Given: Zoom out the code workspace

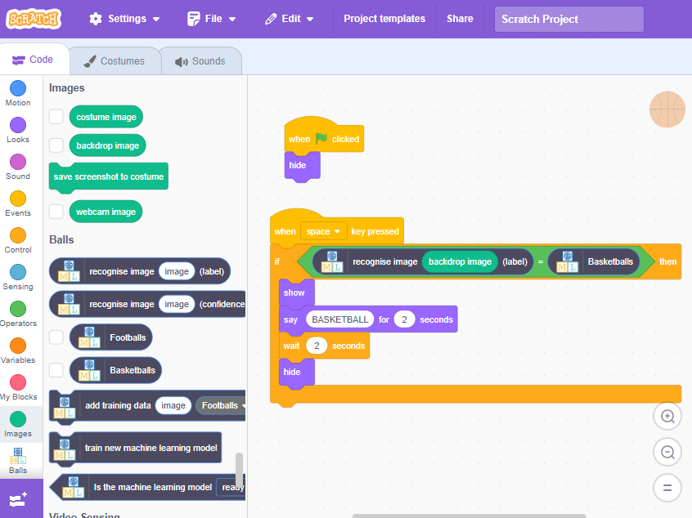Looking at the screenshot, I should (x=667, y=452).
